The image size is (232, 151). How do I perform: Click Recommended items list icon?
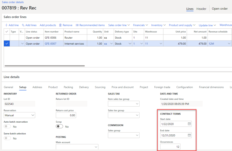coord(77,25)
